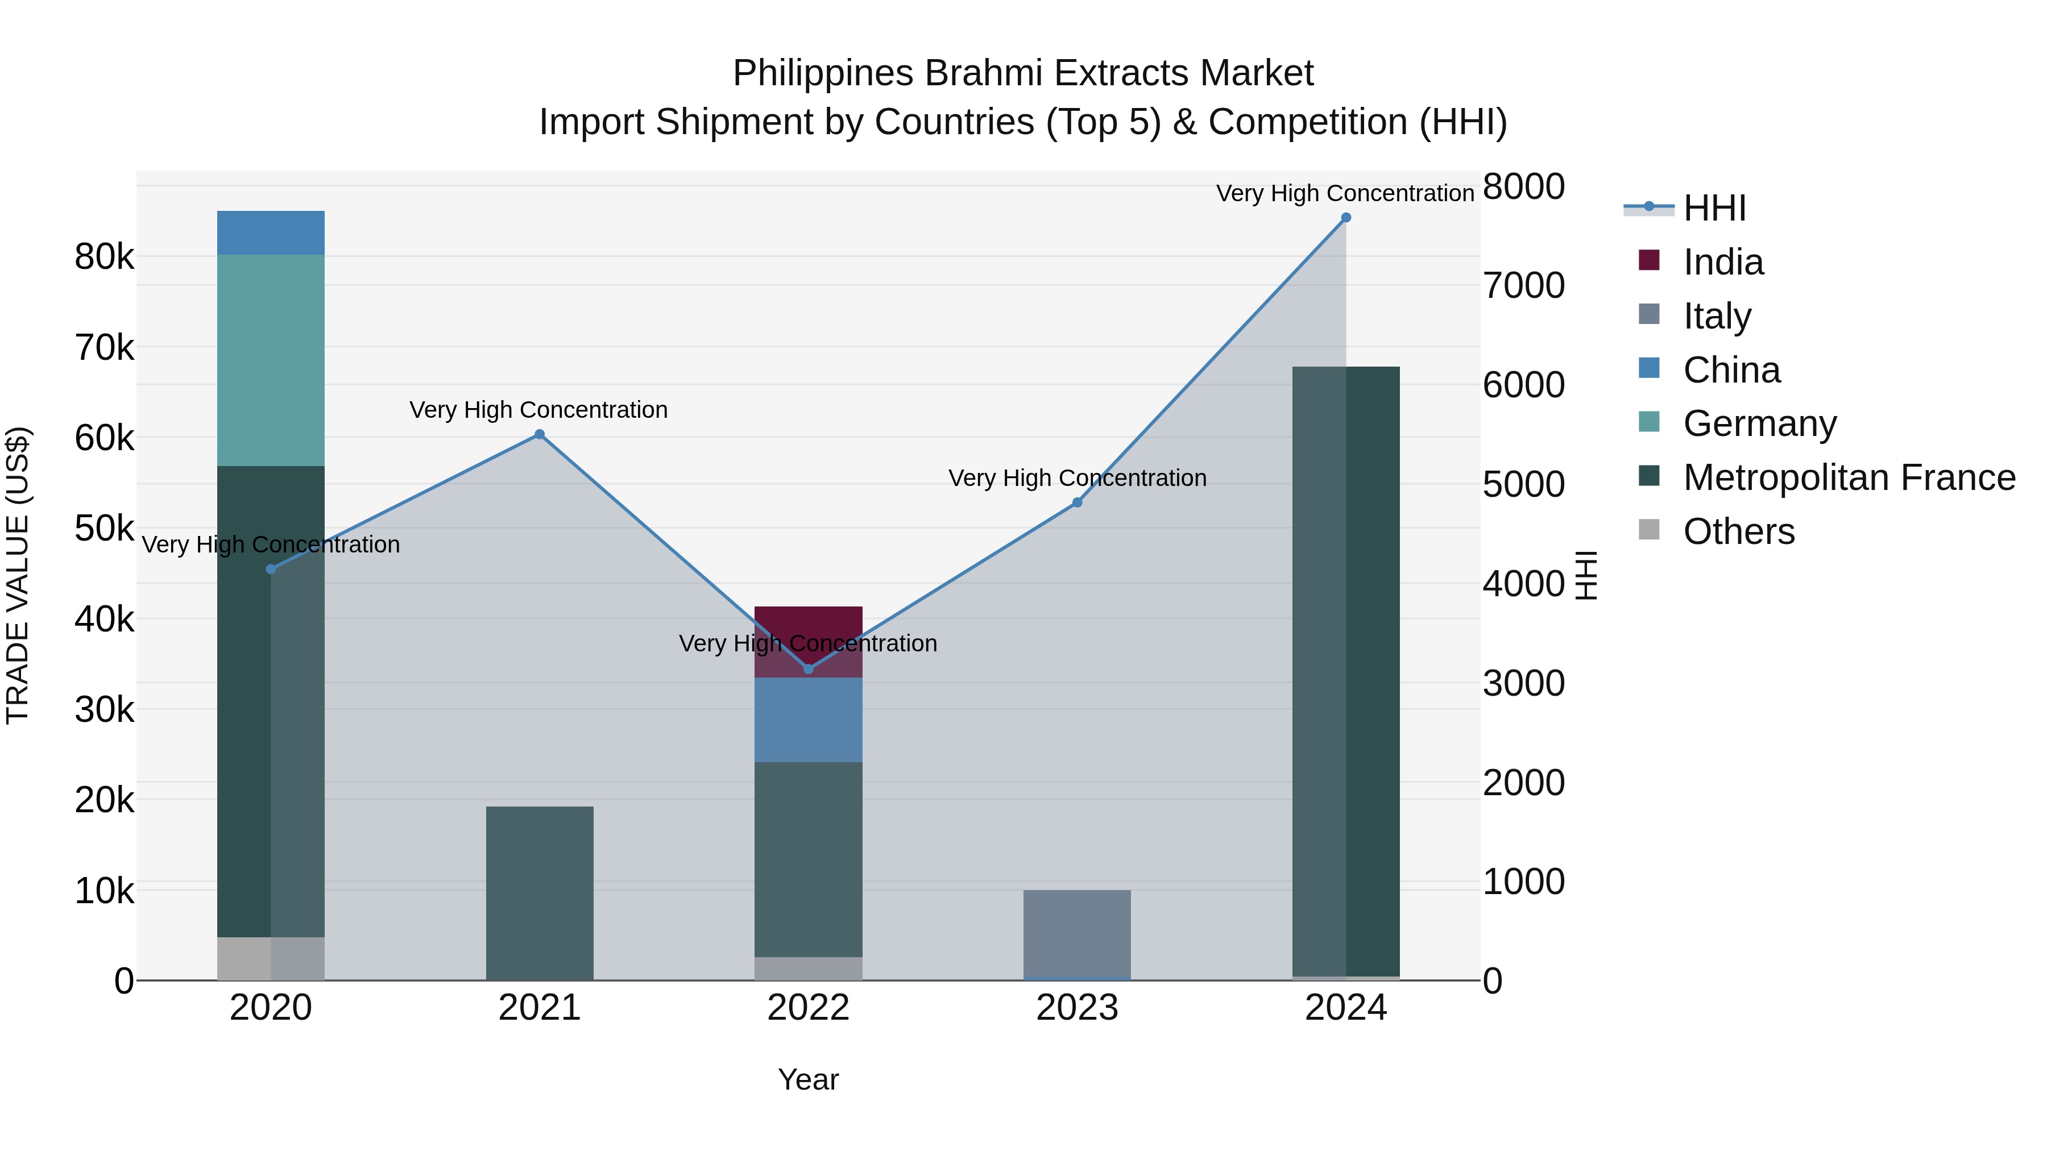Click the 2024 Metropolitan France bar
Image resolution: width=2047 pixels, height=1151 pixels.
[x=1346, y=671]
